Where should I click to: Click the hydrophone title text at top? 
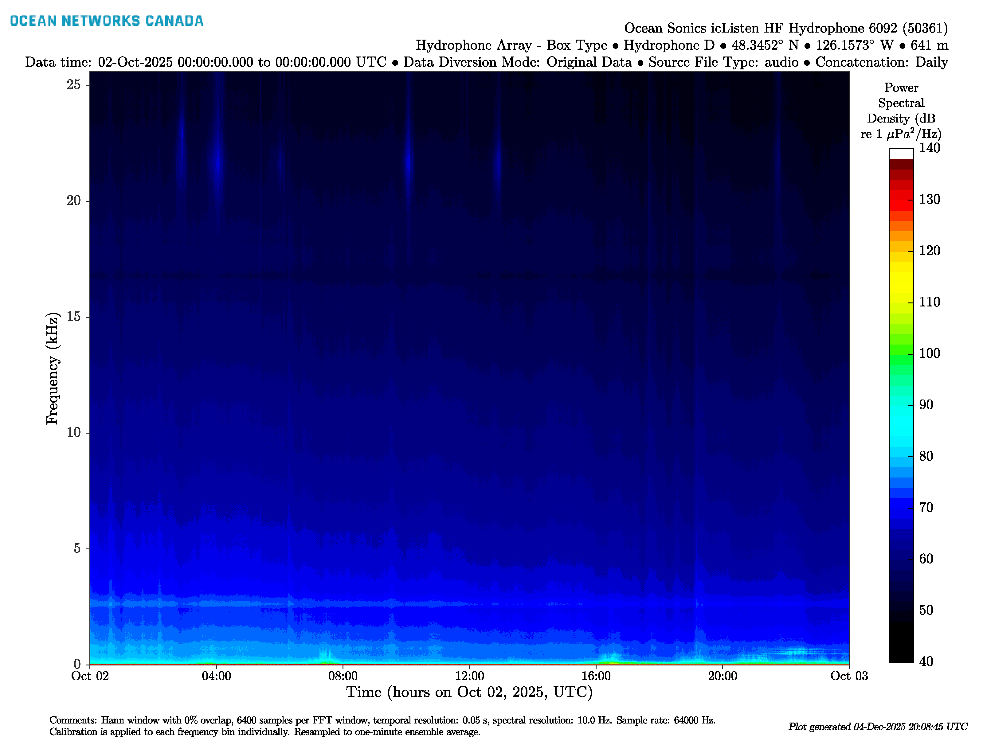pos(785,28)
